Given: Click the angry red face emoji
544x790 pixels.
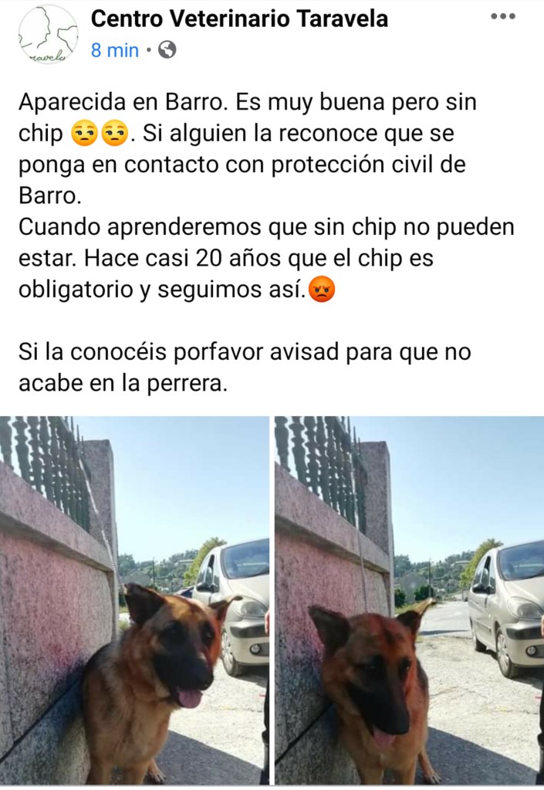Looking at the screenshot, I should tap(322, 290).
